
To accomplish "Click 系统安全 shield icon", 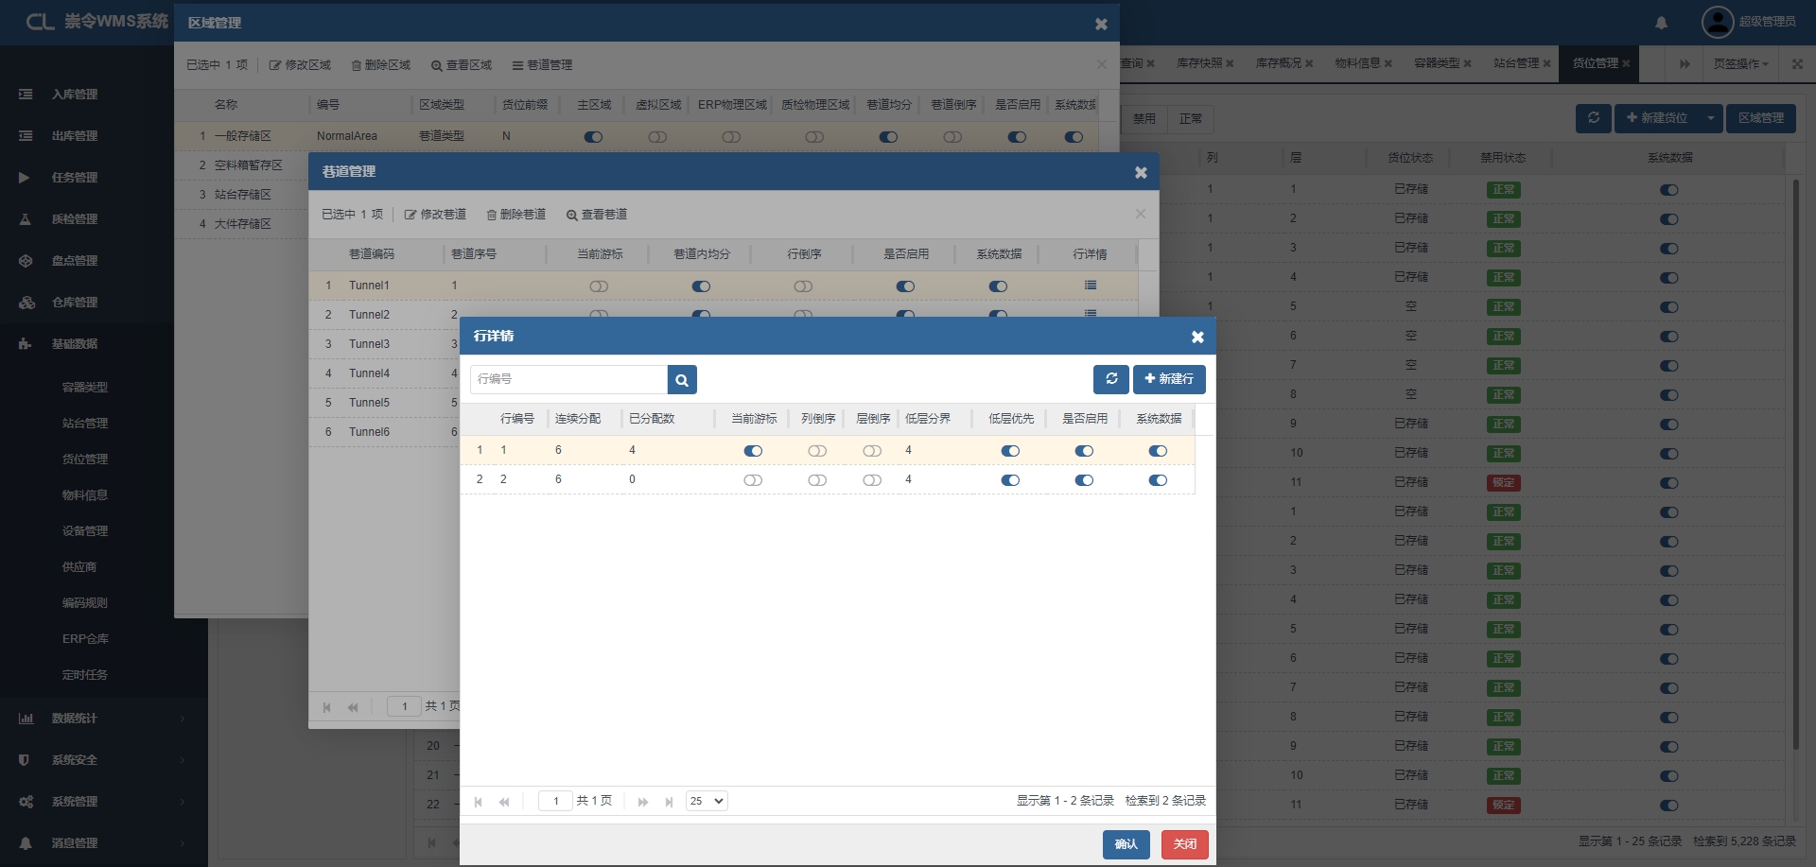I will pos(25,760).
